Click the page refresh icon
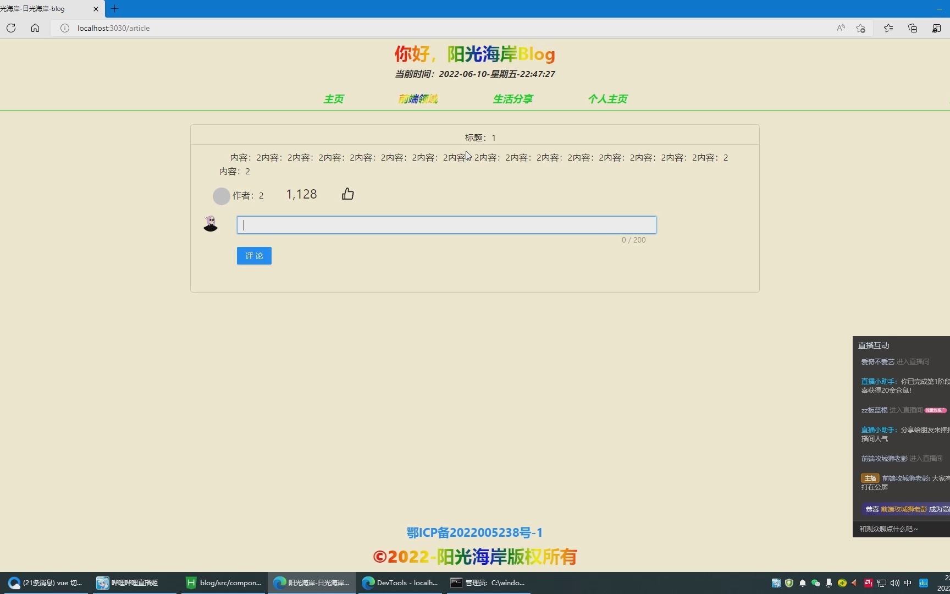 coord(11,28)
